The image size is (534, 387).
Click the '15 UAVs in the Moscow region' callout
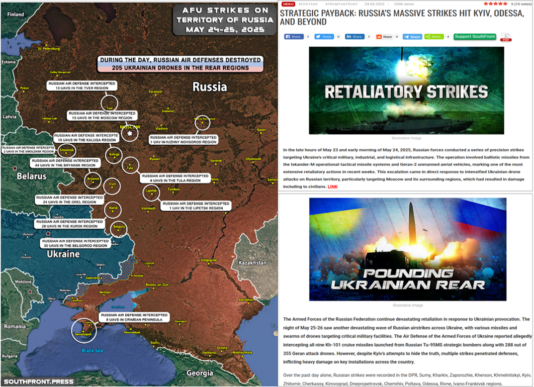coord(102,116)
